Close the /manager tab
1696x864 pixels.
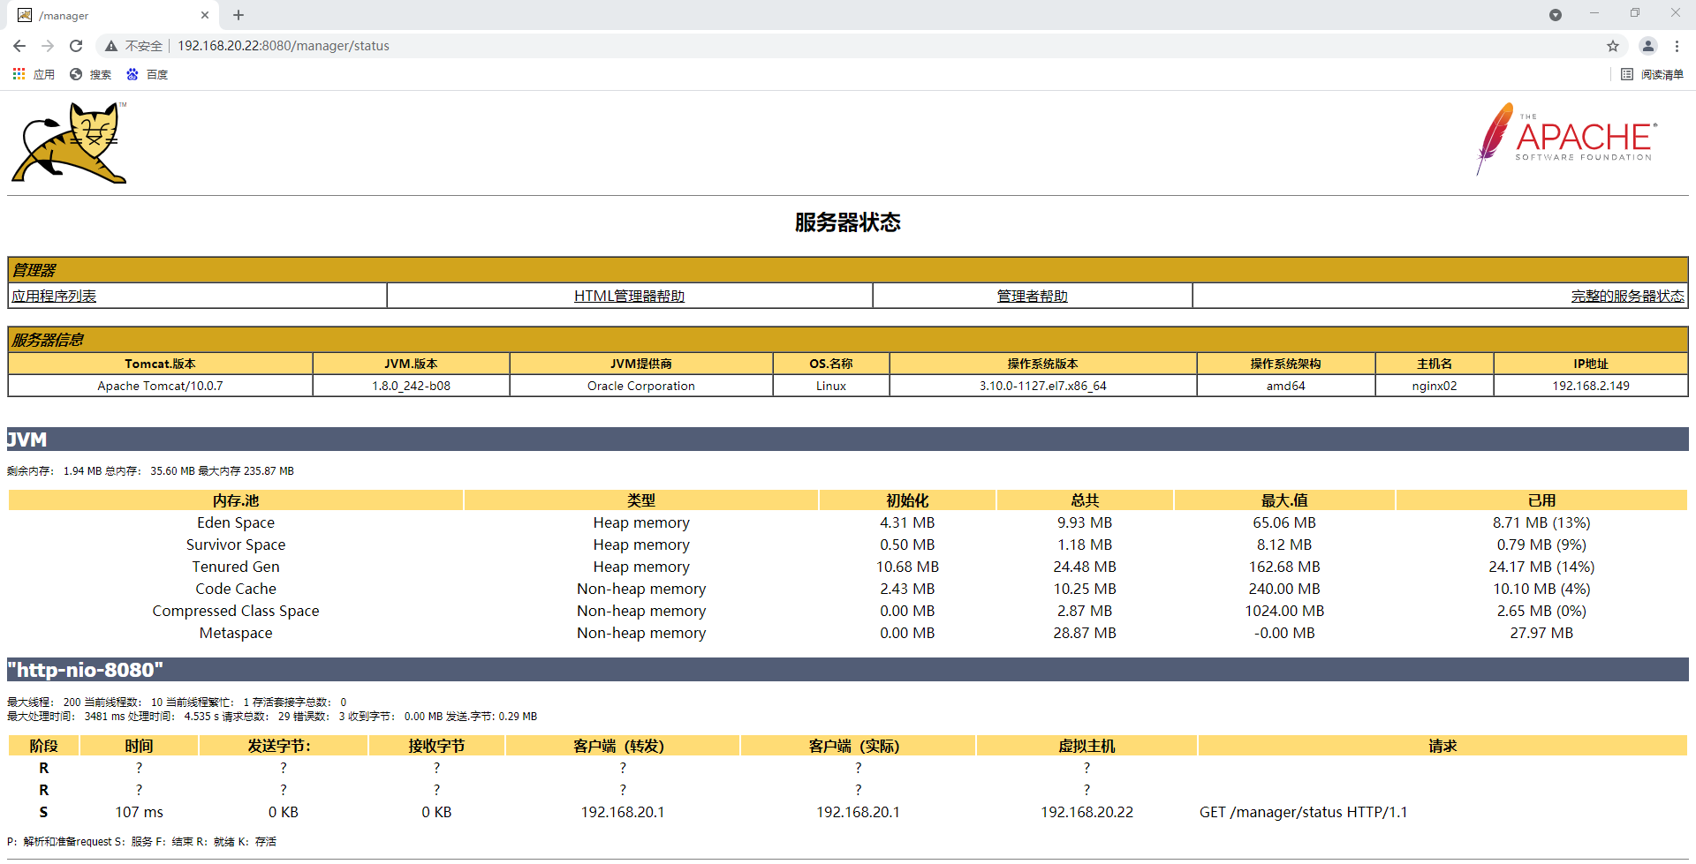pyautogui.click(x=205, y=15)
